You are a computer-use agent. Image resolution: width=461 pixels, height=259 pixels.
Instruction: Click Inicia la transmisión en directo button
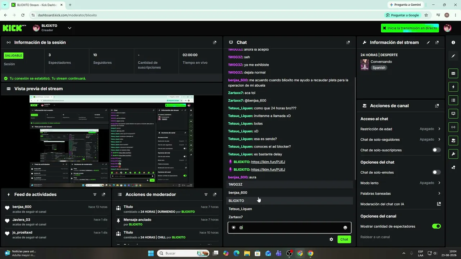click(x=410, y=28)
